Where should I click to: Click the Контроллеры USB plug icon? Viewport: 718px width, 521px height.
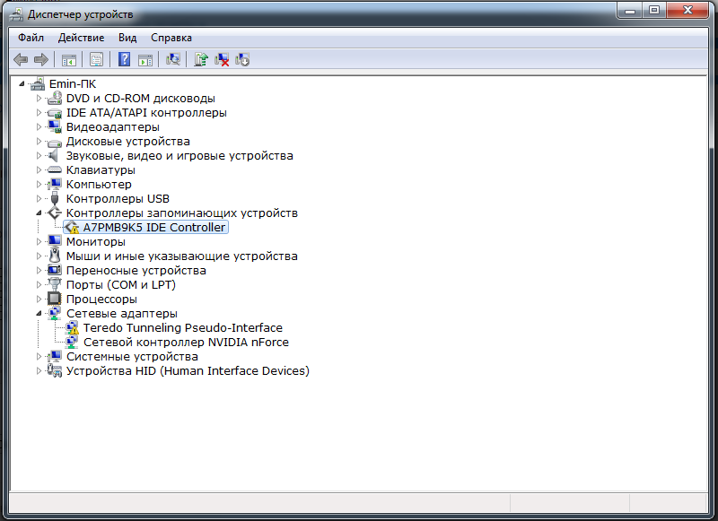coord(55,198)
